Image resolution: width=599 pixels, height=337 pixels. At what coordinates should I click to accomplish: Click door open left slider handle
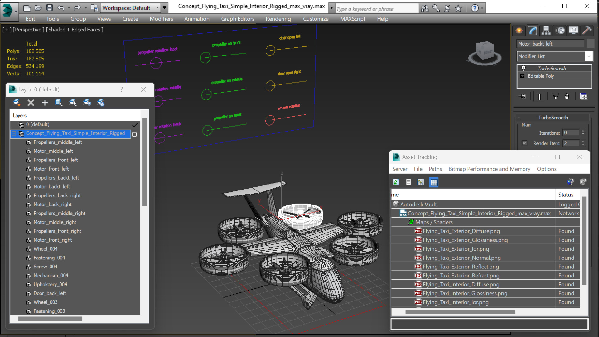(270, 50)
